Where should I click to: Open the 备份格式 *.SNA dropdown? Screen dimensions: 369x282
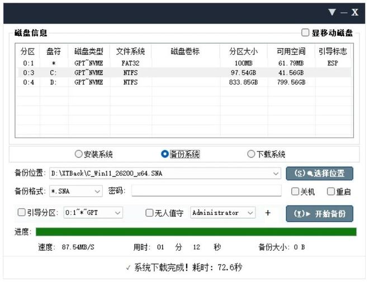[97, 192]
